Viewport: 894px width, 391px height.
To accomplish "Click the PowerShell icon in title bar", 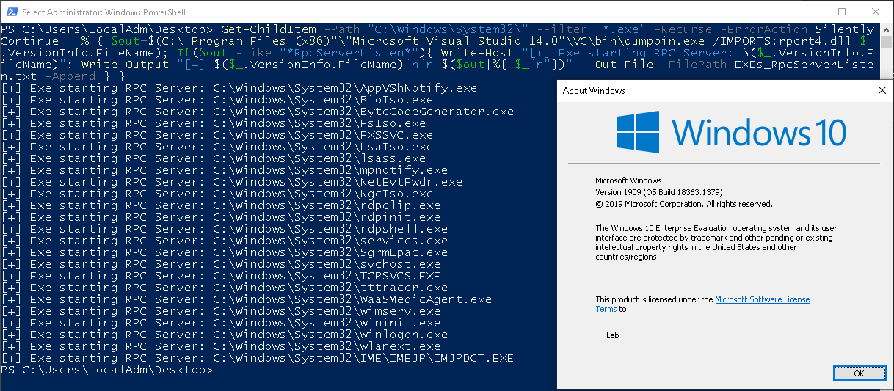I will coord(10,12).
